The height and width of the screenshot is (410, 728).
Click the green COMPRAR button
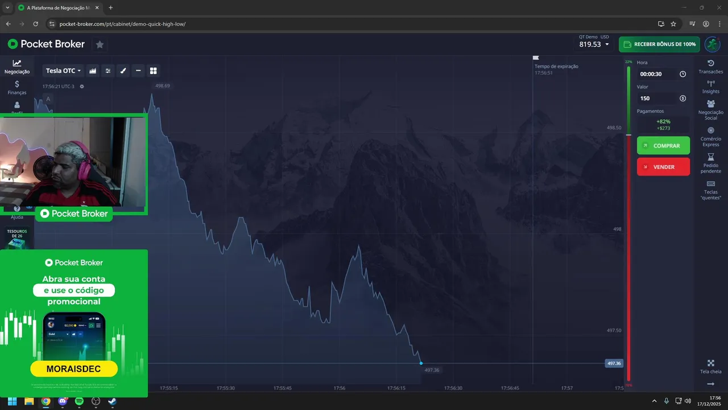pyautogui.click(x=663, y=146)
